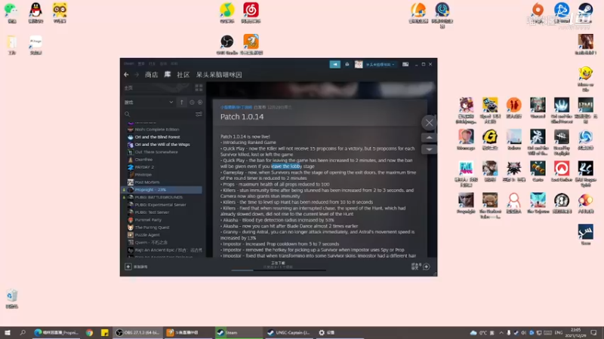This screenshot has height=339, width=604.
Task: Open the Recycle Bin desktop icon
Action: pyautogui.click(x=12, y=298)
